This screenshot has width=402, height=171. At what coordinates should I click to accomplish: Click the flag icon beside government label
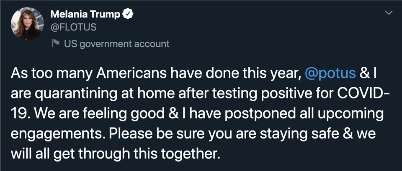tap(56, 43)
